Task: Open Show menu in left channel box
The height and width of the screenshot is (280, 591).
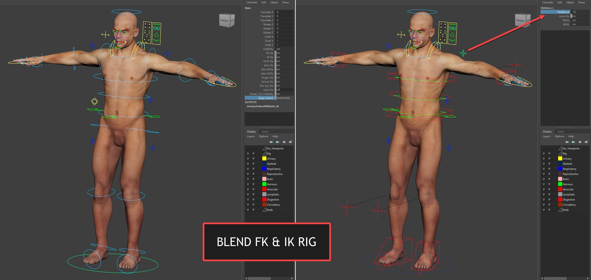Action: tap(286, 2)
